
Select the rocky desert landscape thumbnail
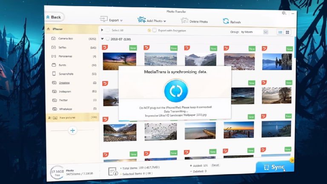[239, 61]
